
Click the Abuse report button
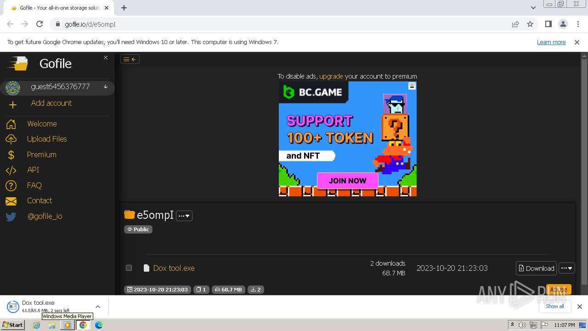click(x=559, y=290)
